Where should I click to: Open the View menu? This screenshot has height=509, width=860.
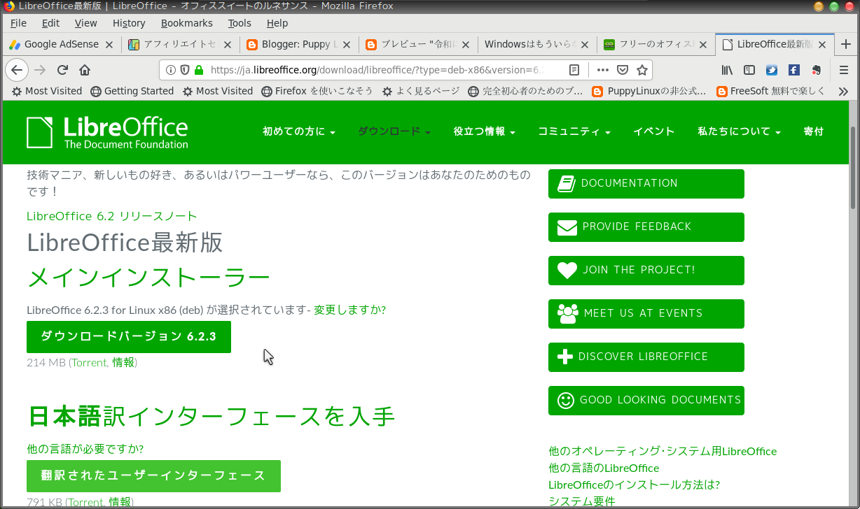(85, 23)
